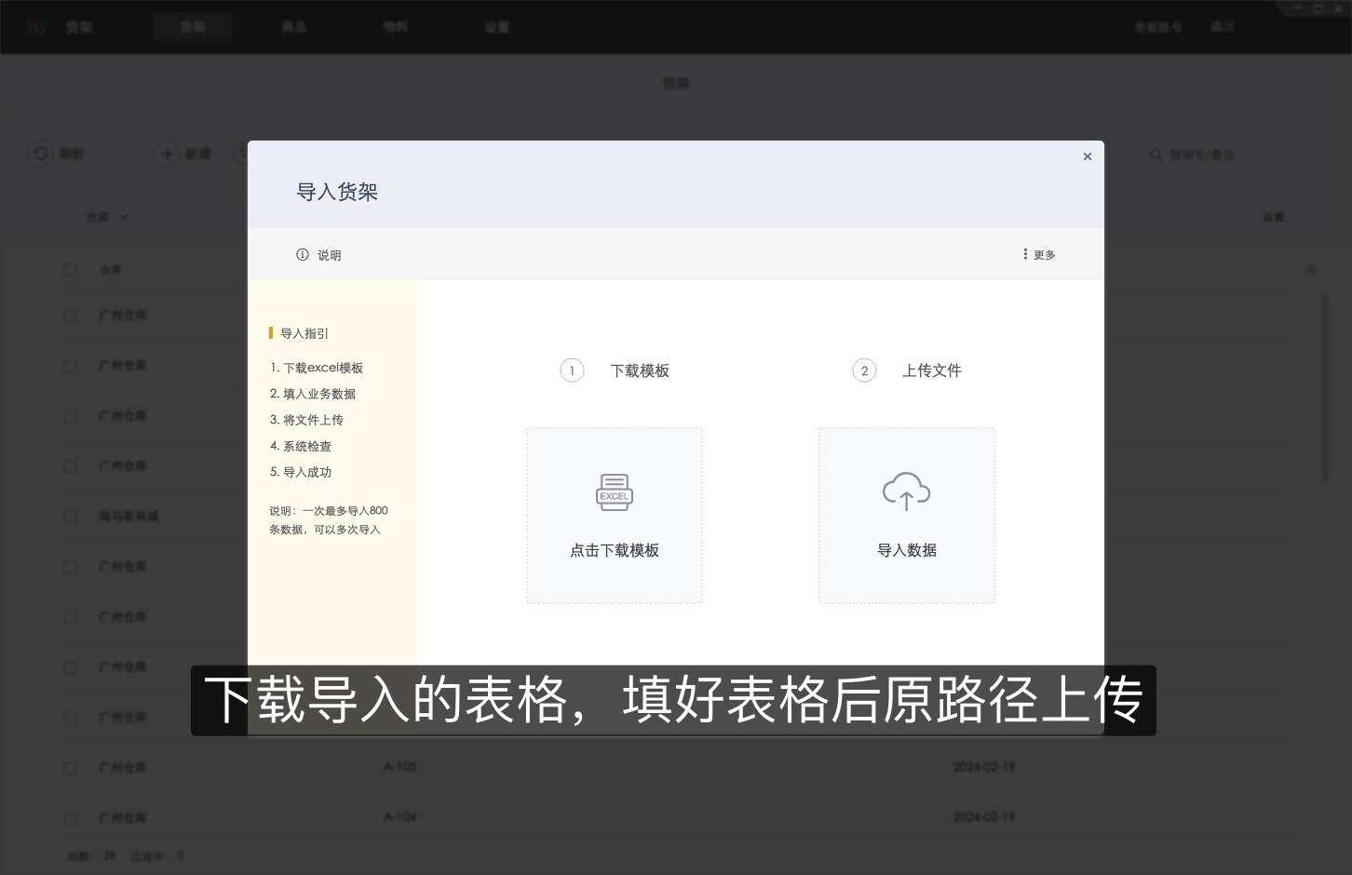Click the 说明 label text

coord(330,255)
